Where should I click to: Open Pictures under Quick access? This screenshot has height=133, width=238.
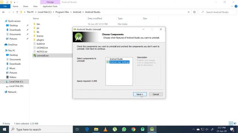[13, 39]
